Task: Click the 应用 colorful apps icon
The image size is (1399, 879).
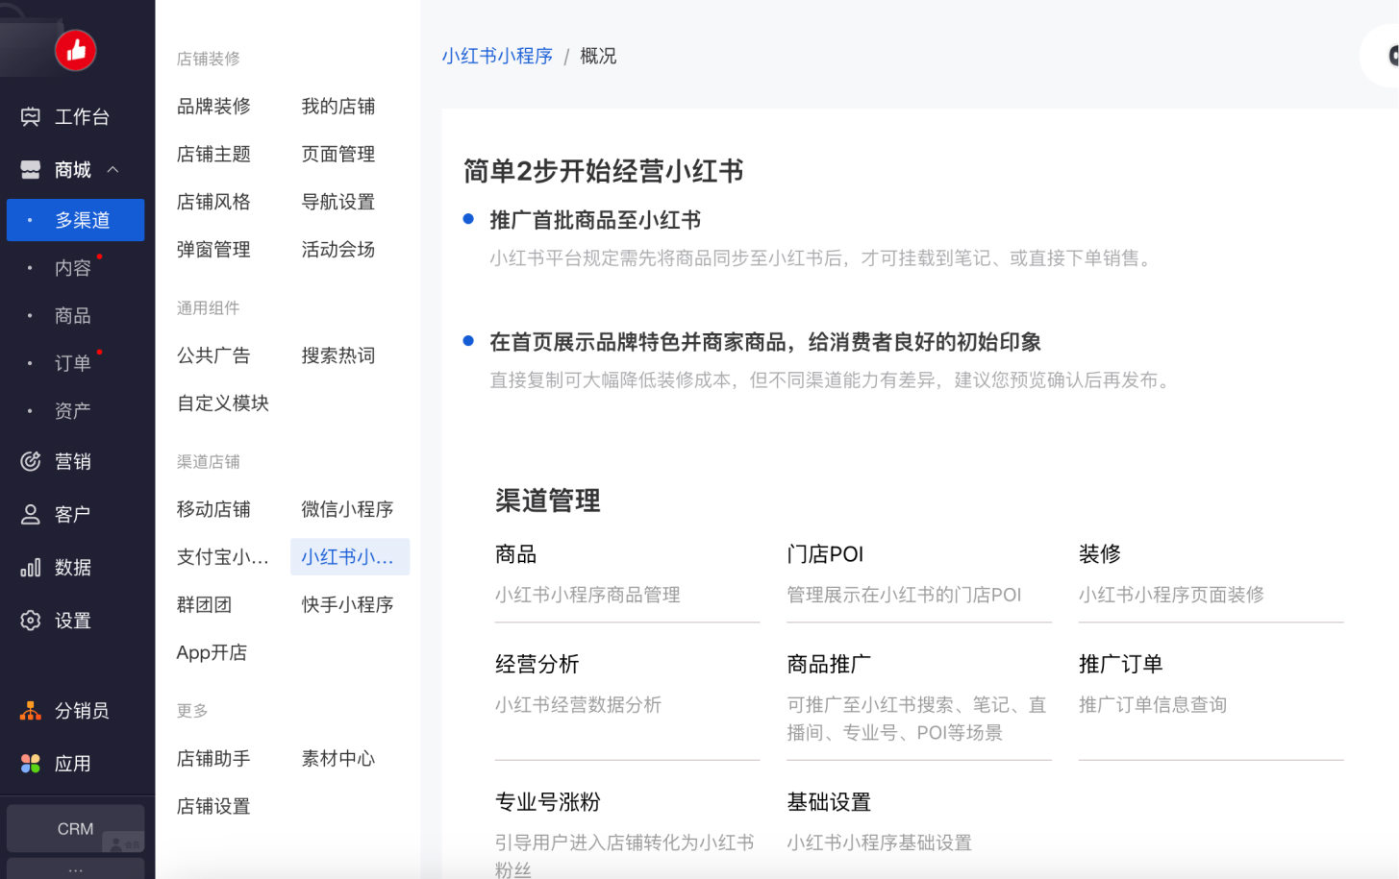Action: point(31,764)
